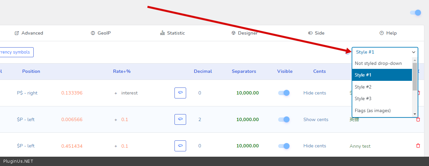Click the rate value 0.133396
429x166 pixels.
click(x=72, y=93)
